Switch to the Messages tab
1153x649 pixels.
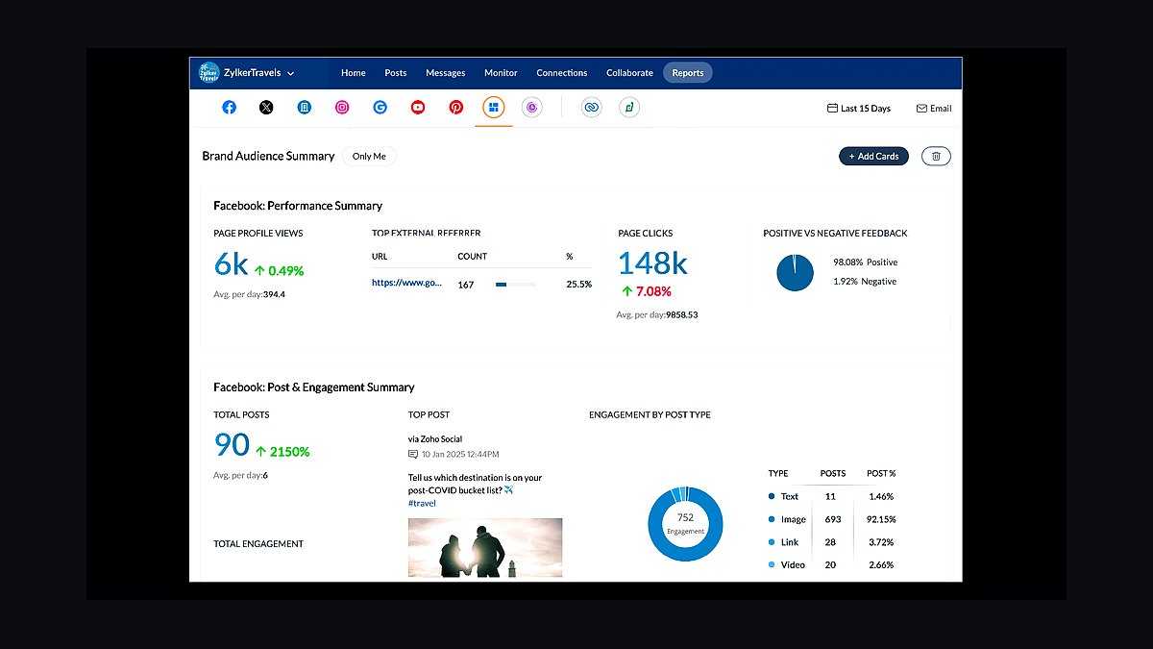point(446,73)
